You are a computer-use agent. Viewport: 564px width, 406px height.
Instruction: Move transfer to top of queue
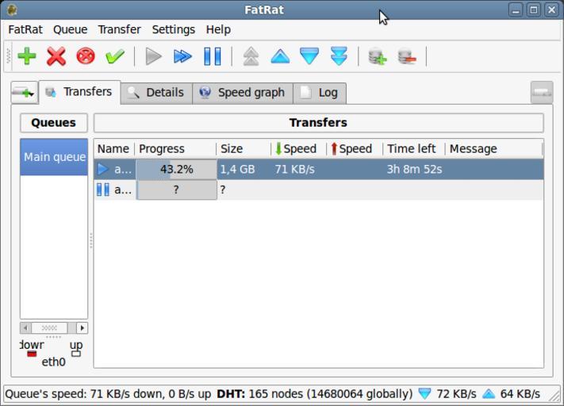coord(251,56)
